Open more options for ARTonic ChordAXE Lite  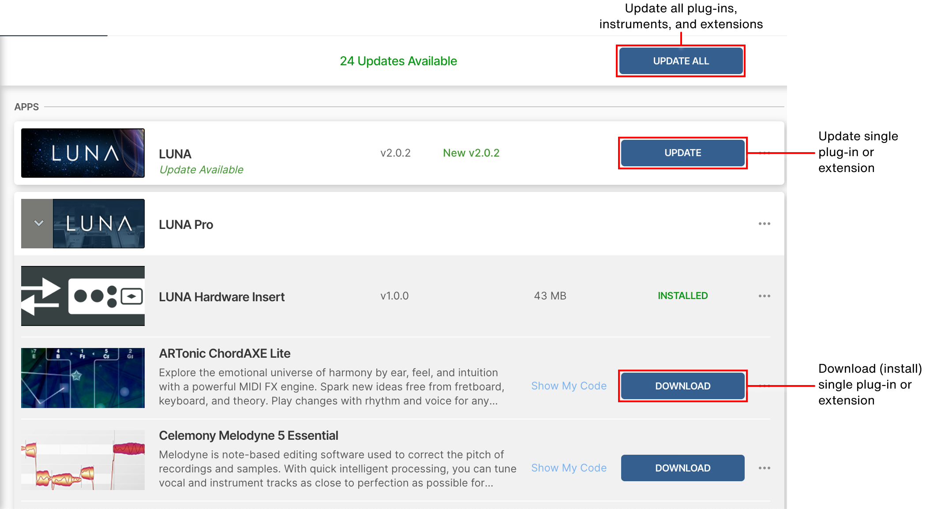(x=765, y=386)
